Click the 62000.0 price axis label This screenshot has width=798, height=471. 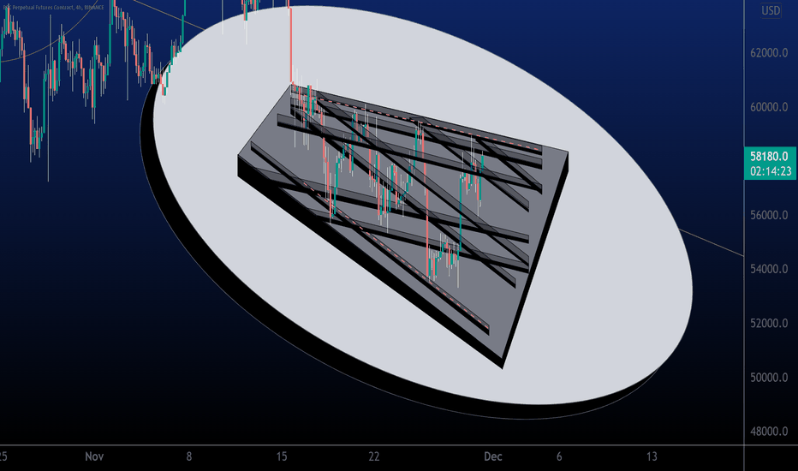pyautogui.click(x=769, y=53)
